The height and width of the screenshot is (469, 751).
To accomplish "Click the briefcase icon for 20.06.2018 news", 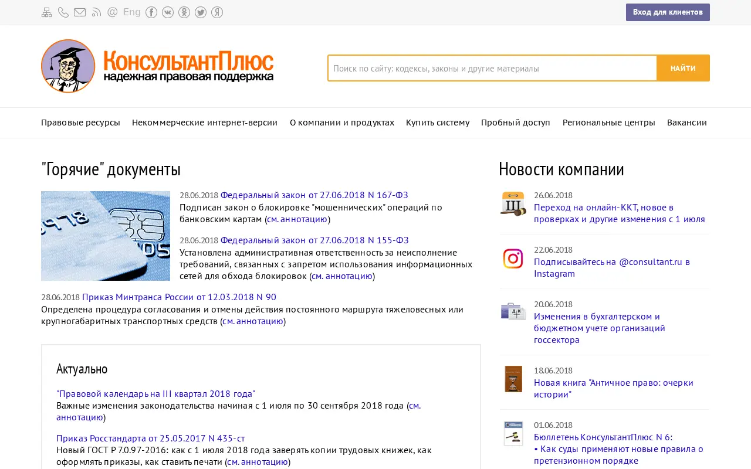I will click(x=513, y=311).
